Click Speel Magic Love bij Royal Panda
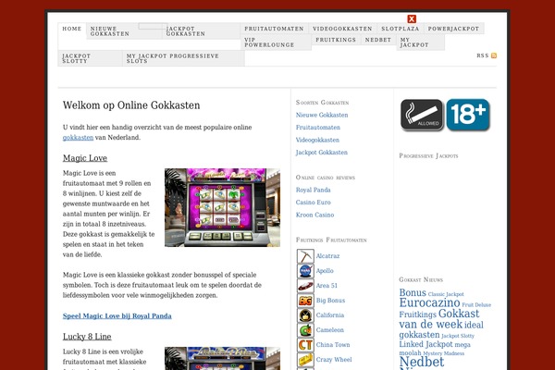This screenshot has width=555, height=370. pos(117,315)
